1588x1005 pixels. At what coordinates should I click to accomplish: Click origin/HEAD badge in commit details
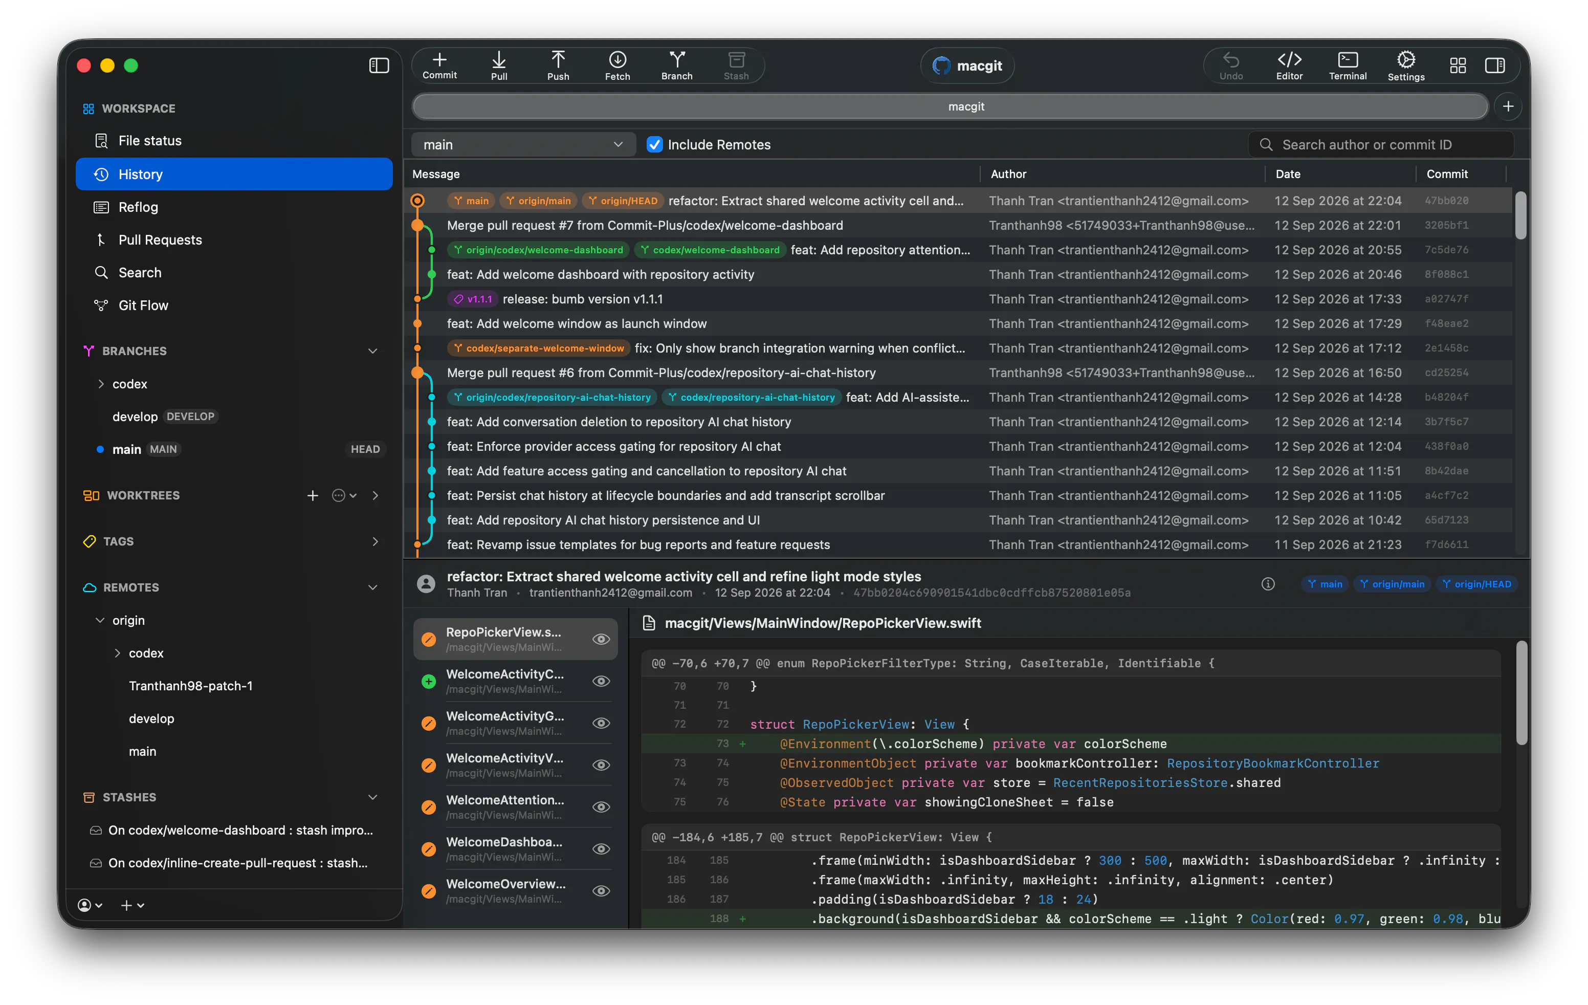coord(1476,584)
